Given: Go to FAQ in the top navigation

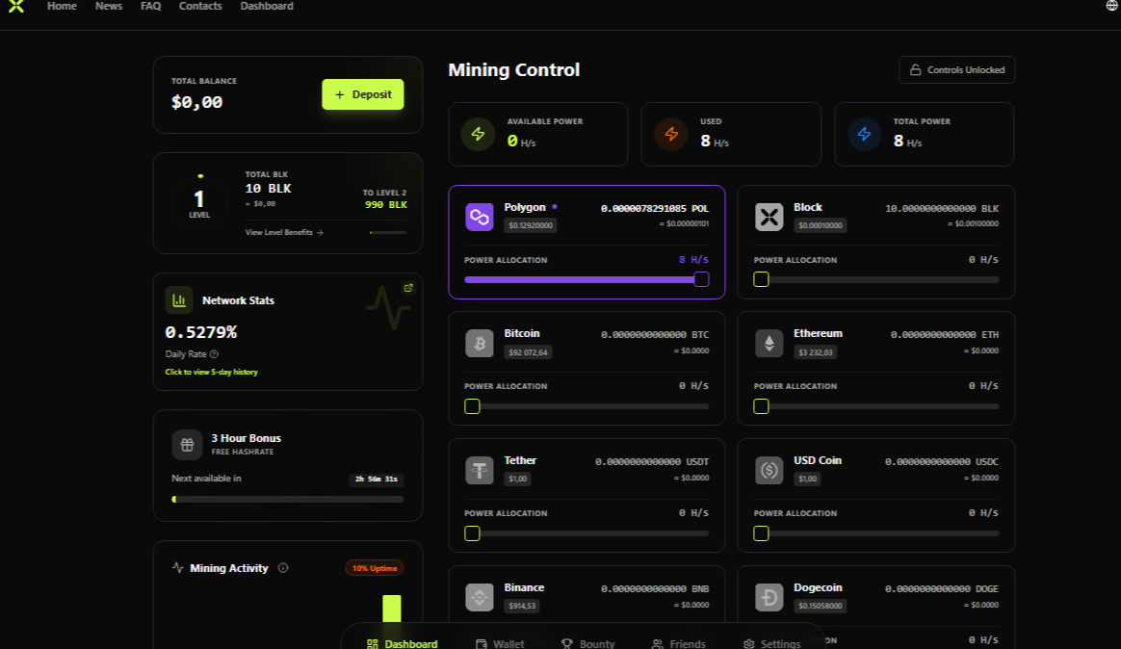Looking at the screenshot, I should 150,7.
